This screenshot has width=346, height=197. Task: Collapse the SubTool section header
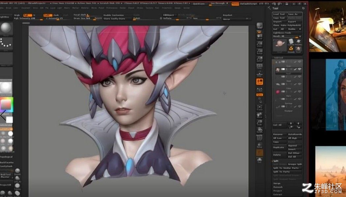(279, 58)
